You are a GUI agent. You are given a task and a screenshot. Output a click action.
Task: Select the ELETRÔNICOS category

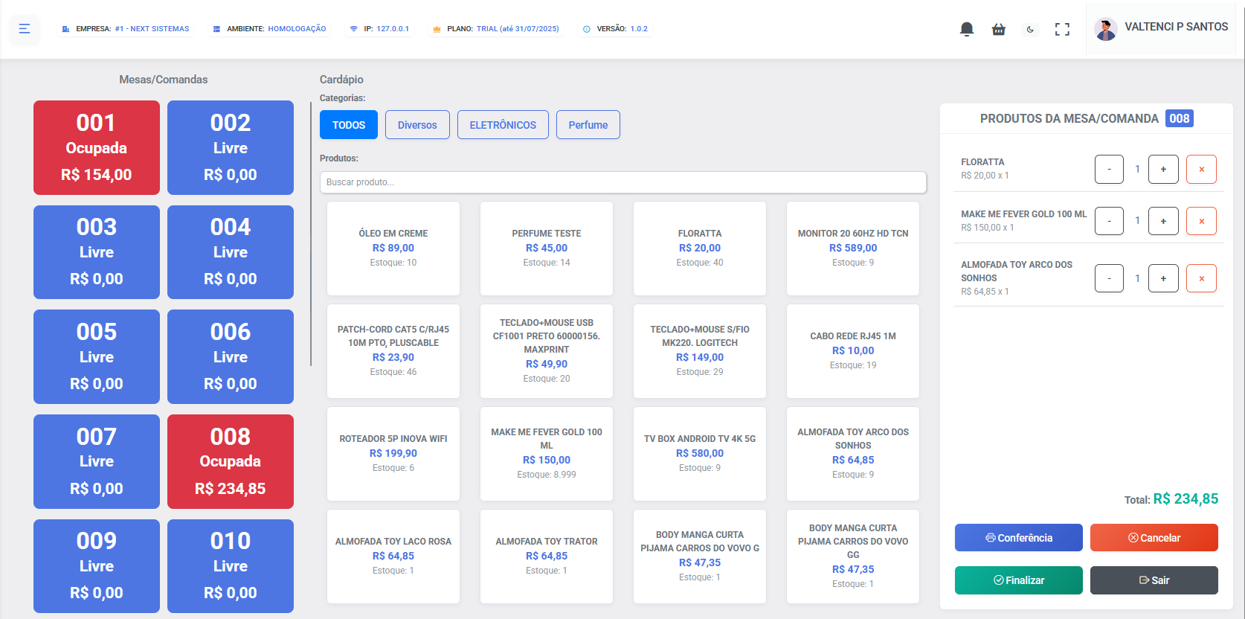(503, 125)
